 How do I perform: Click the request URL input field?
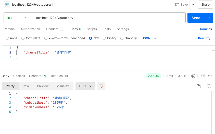109,18
